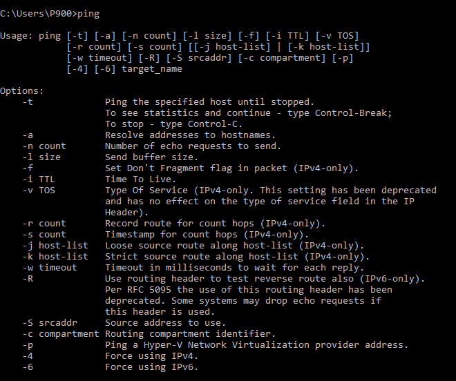
Task: Click the '-i TTL' option entry
Action: click(39, 179)
